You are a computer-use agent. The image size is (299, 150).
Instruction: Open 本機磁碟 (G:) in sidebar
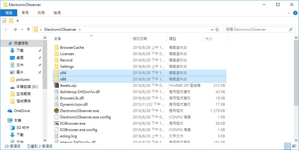(x=27, y=87)
